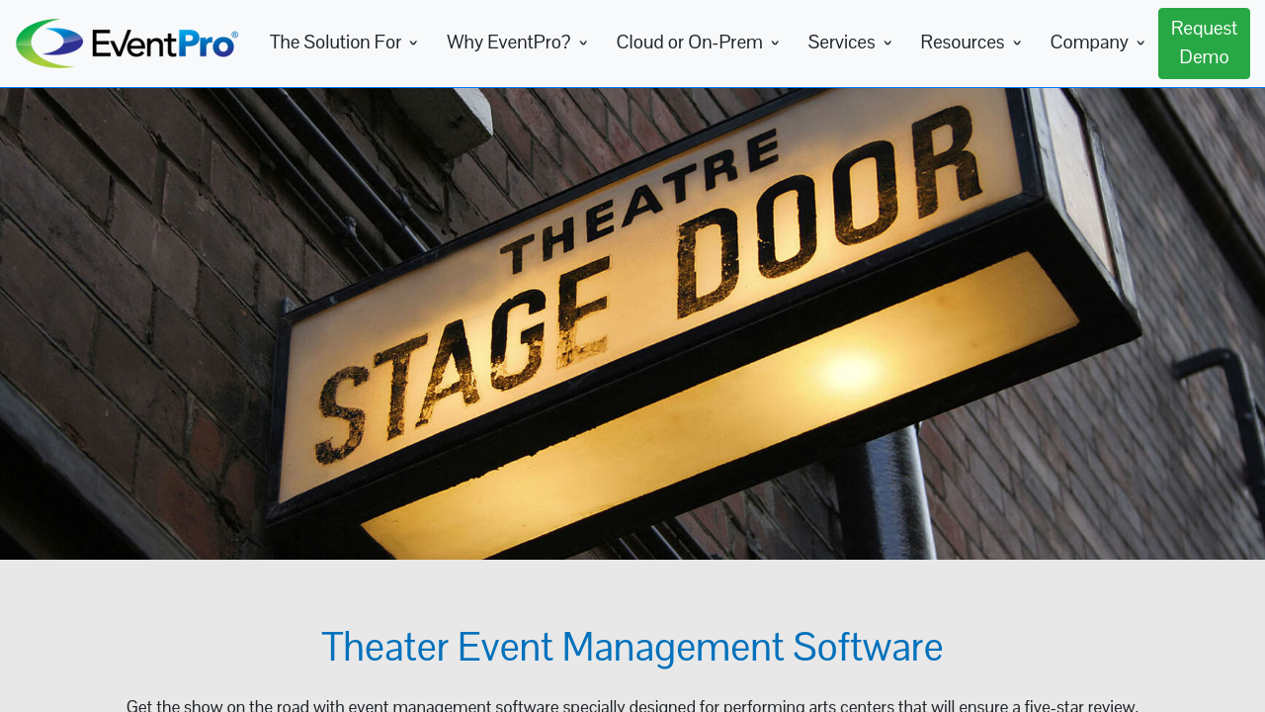
Task: Open the Services menu
Action: [841, 43]
